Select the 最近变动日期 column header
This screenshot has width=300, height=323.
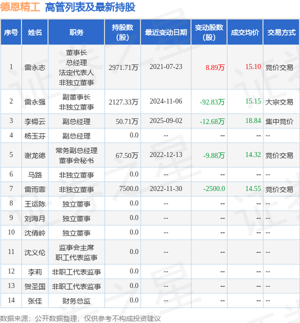pyautogui.click(x=166, y=32)
